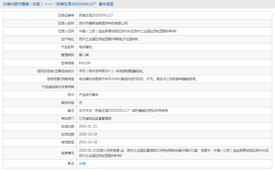Click the 其他内容 label

68,103
